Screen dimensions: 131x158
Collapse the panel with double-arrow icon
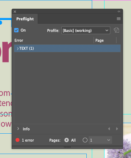(119, 12)
